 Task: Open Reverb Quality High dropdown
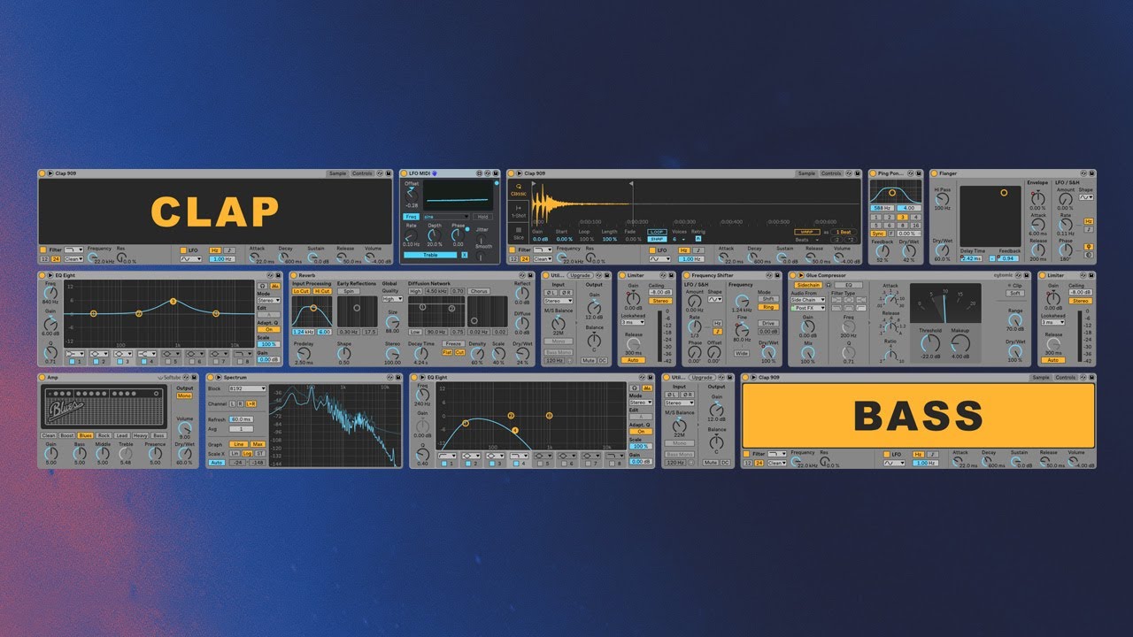[x=392, y=299]
